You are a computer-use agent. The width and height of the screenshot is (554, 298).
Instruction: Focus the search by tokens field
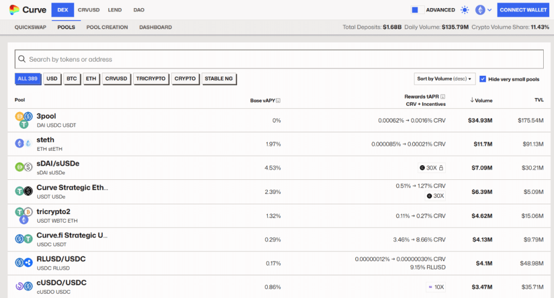tap(279, 59)
